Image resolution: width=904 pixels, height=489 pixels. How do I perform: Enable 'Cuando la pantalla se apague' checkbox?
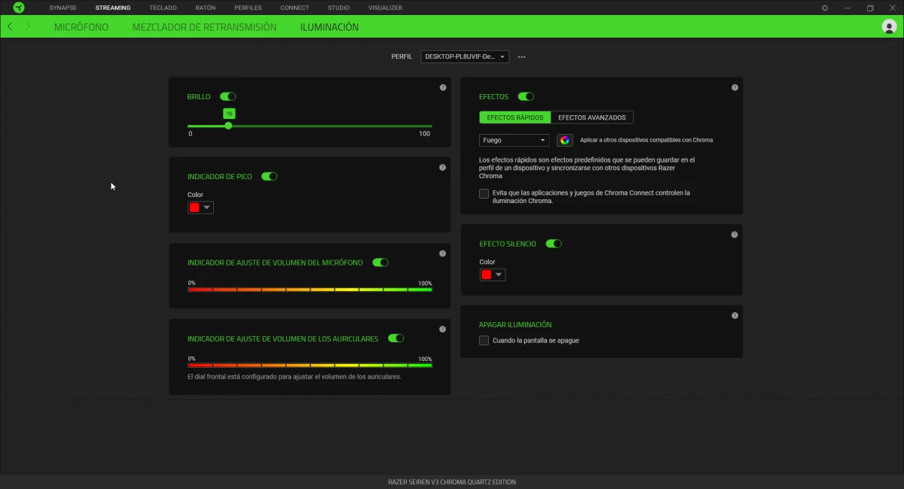click(484, 340)
